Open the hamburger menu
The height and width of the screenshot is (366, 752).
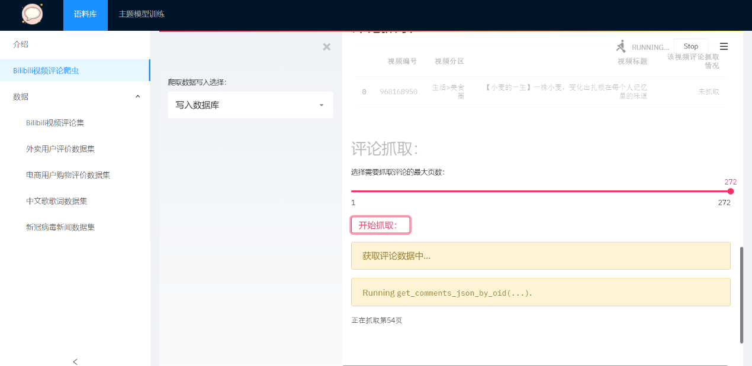point(724,46)
